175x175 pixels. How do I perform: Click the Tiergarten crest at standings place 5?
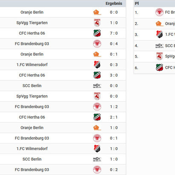[x=159, y=56]
